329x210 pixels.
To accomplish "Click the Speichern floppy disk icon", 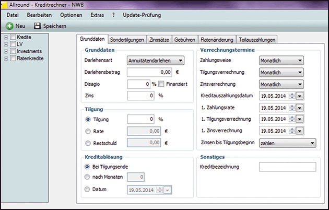I will tap(37, 26).
